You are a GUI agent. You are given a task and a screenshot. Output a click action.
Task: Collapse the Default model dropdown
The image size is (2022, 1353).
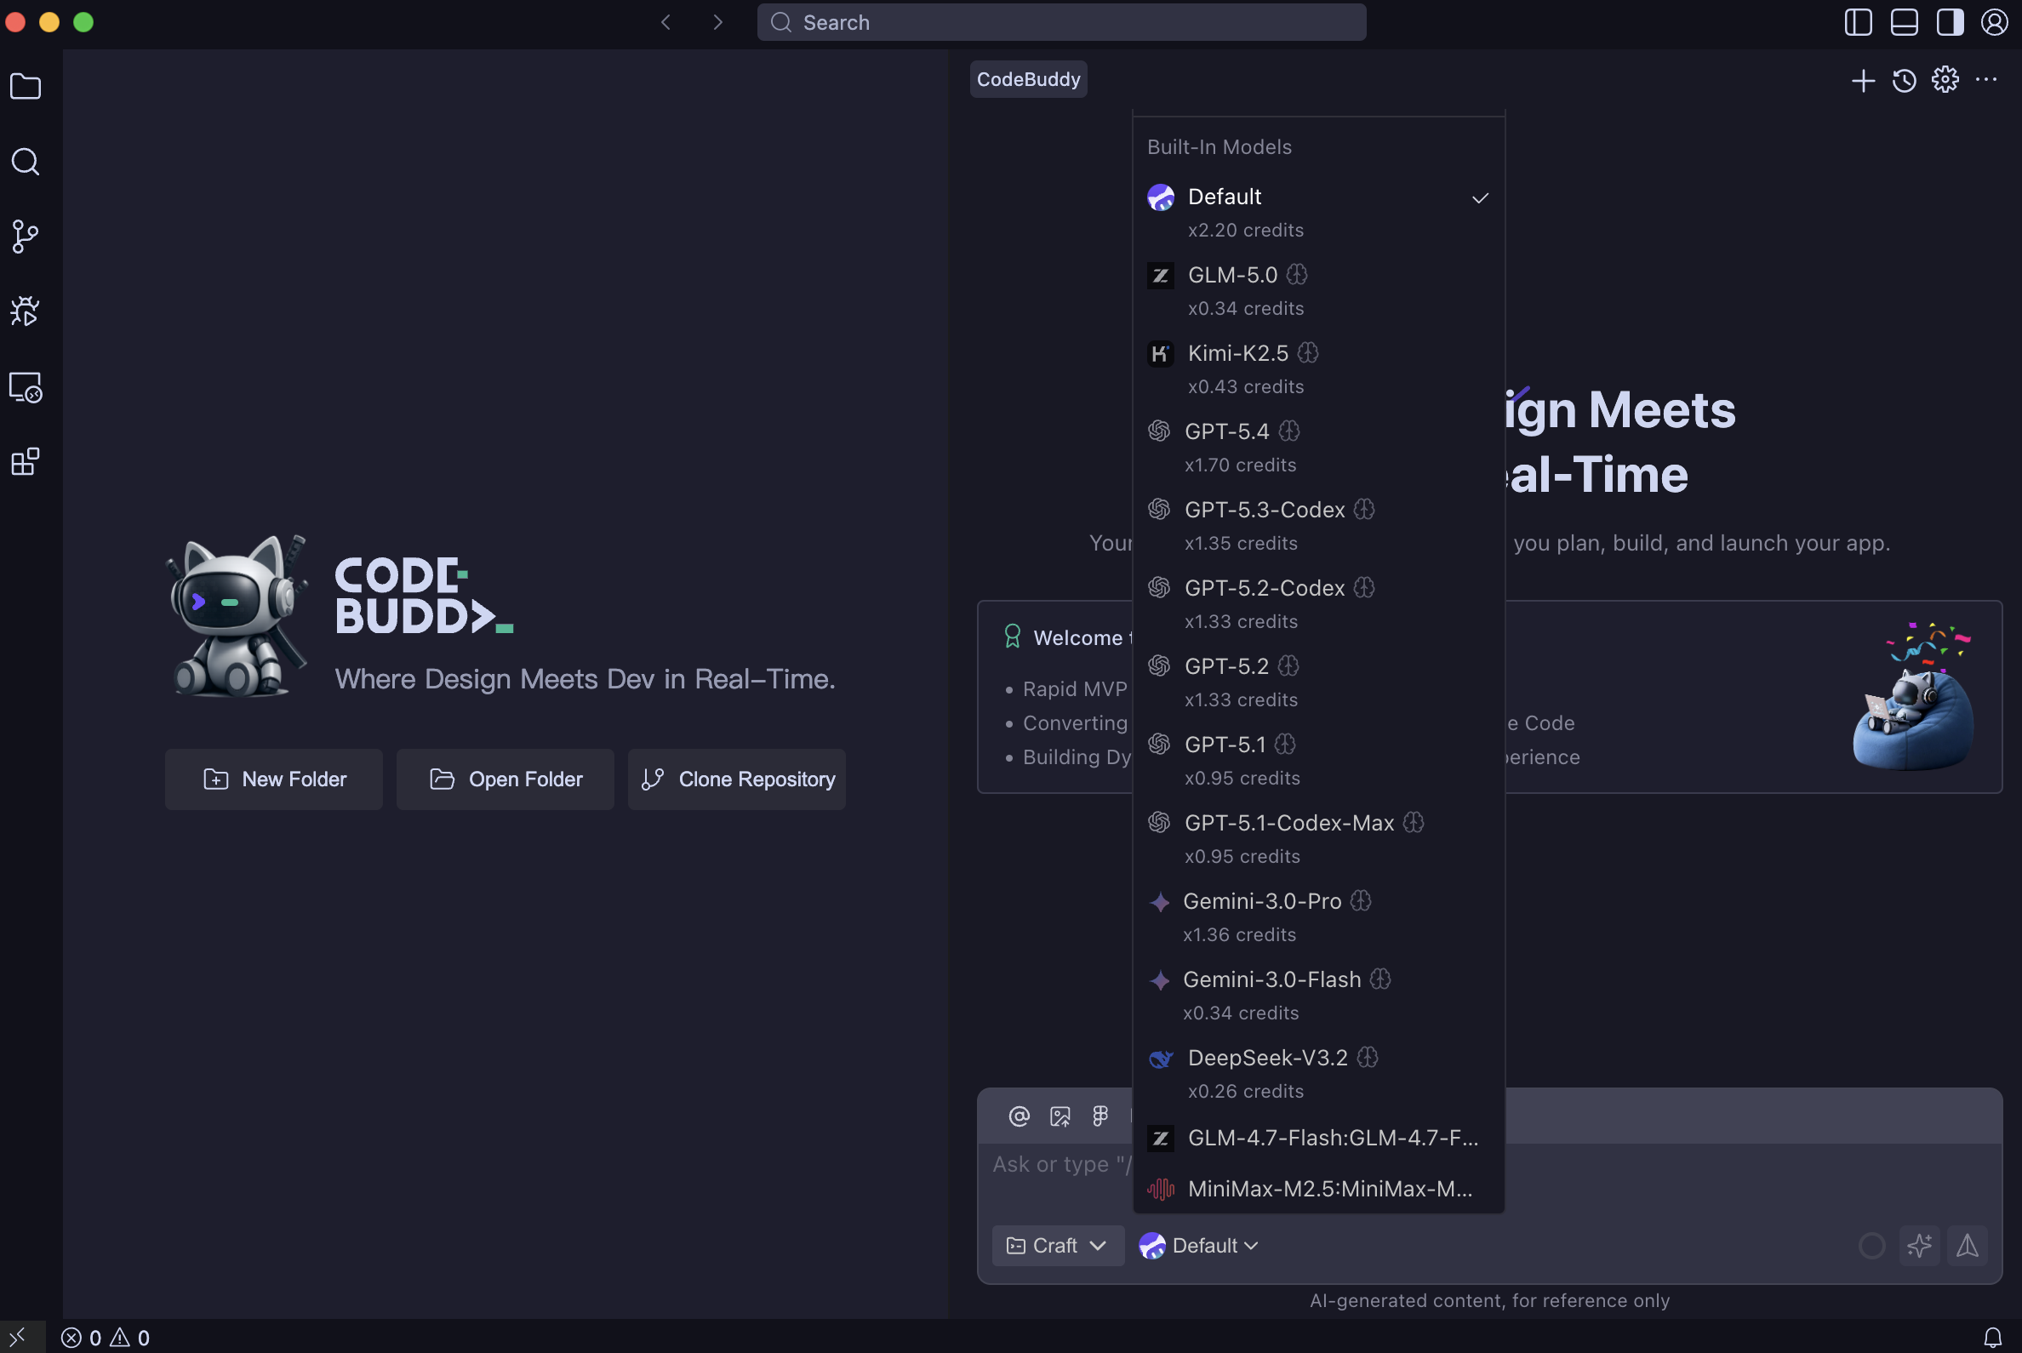click(x=1199, y=1245)
